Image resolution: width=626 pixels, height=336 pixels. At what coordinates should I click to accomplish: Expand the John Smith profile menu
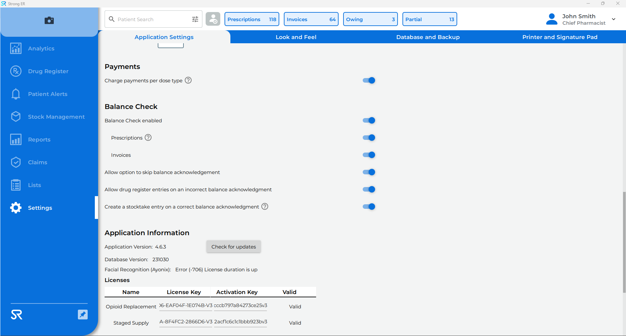pos(614,19)
